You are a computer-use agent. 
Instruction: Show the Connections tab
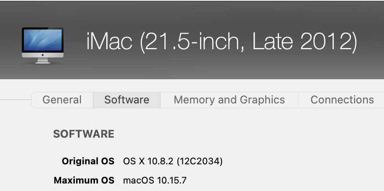[342, 100]
